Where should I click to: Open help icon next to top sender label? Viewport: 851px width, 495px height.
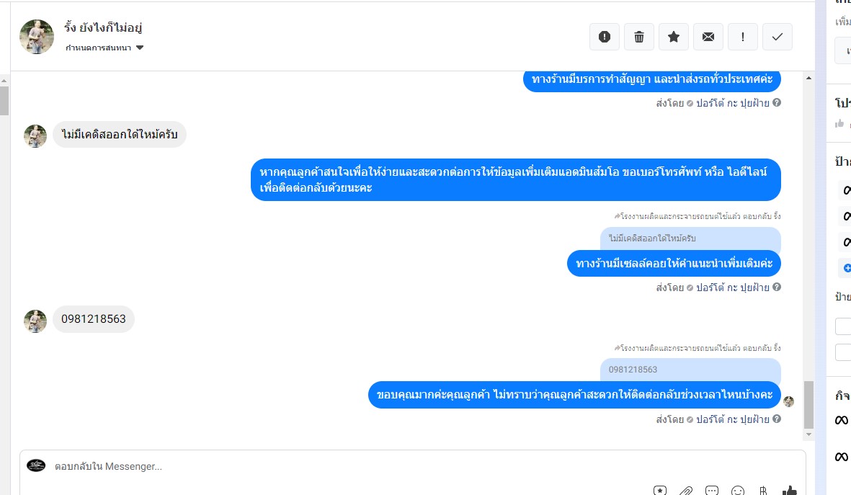777,102
